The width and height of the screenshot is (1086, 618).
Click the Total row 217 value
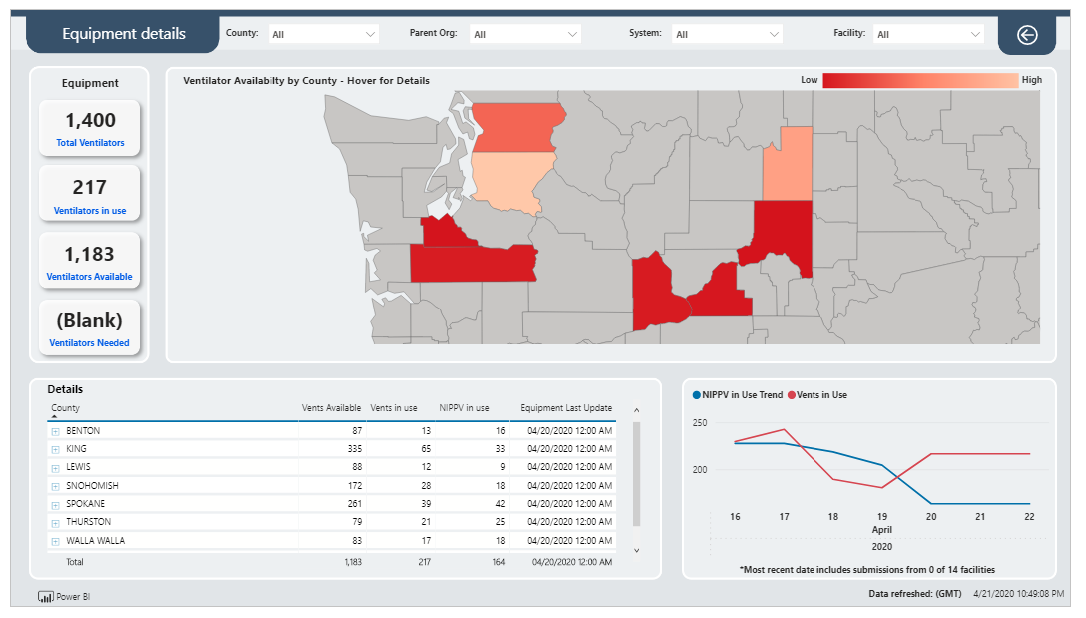424,562
